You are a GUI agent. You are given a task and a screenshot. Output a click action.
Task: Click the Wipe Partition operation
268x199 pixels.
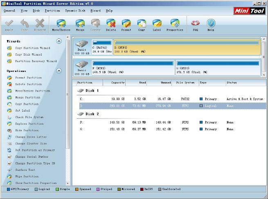pyautogui.click(x=27, y=177)
